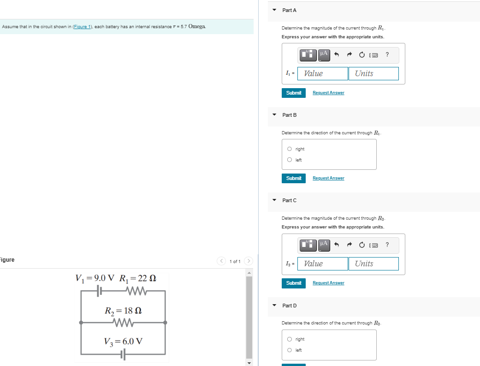Submit the Part A answer

294,93
